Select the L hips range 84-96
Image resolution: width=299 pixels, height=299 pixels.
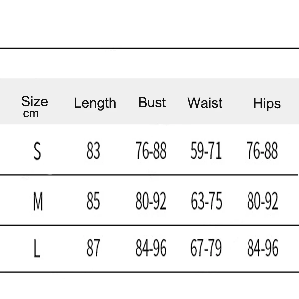(262, 248)
